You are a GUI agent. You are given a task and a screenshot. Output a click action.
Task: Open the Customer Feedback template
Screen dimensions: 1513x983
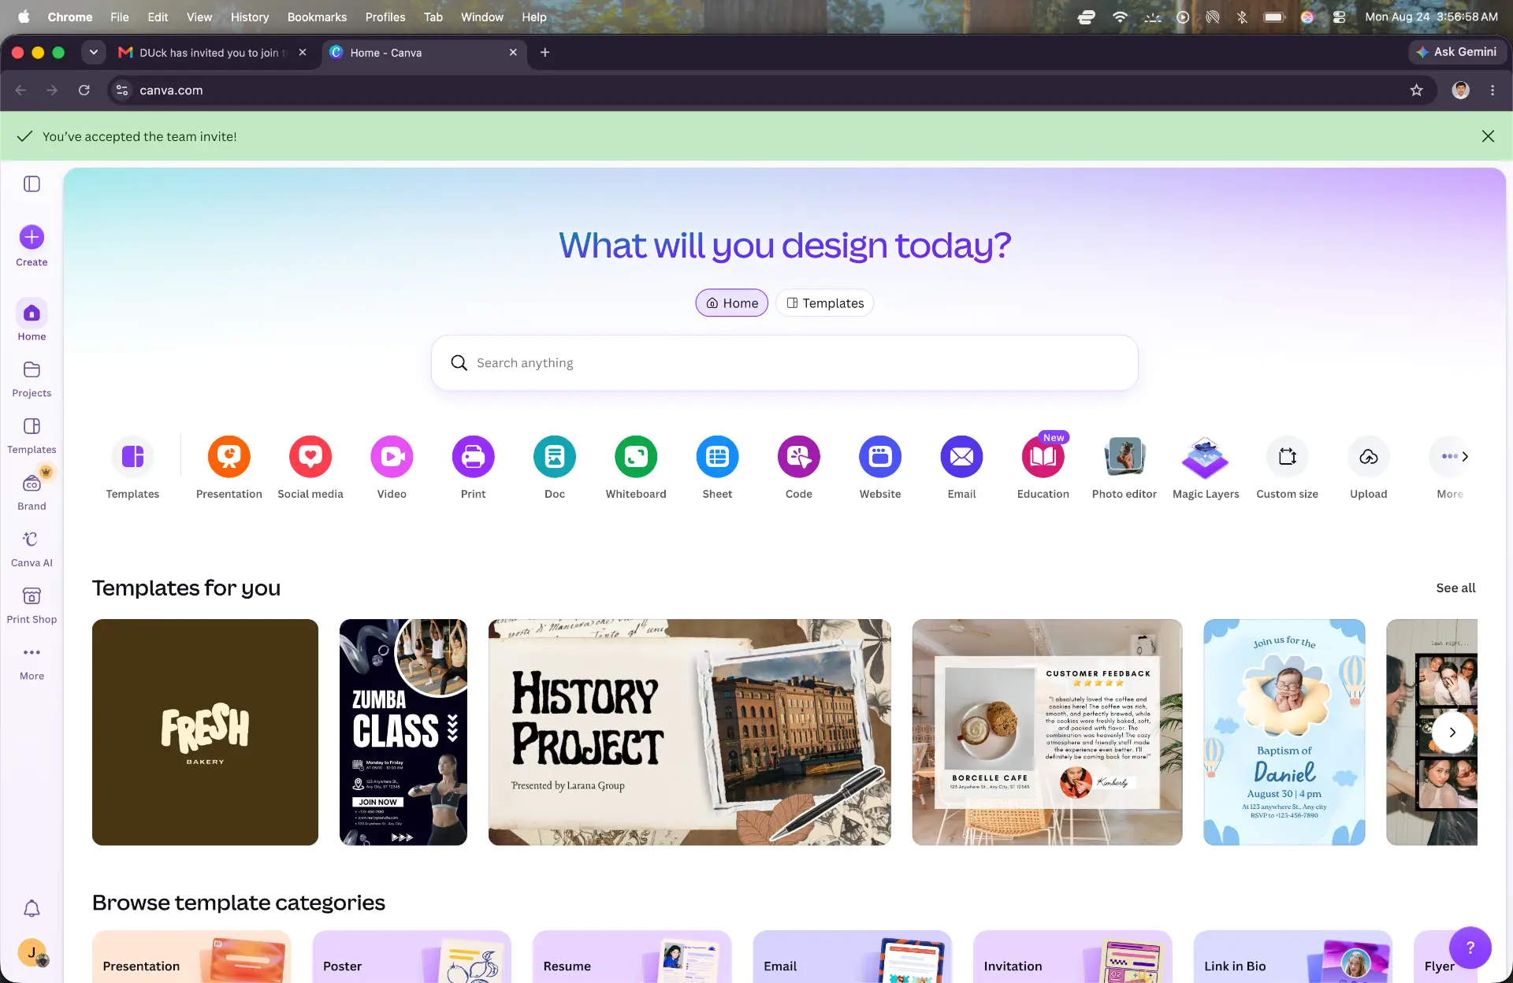(x=1047, y=733)
